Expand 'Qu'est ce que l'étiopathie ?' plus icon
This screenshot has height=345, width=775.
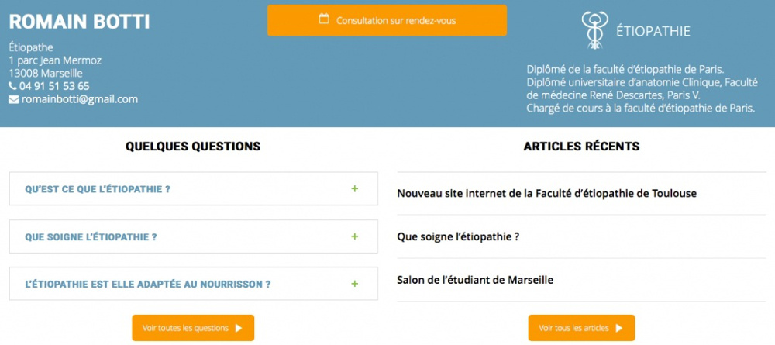tap(355, 188)
